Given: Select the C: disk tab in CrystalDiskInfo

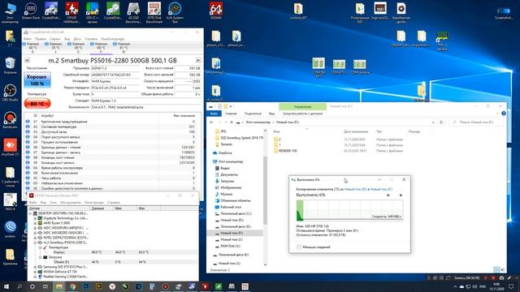Looking at the screenshot, I should click(x=78, y=48).
